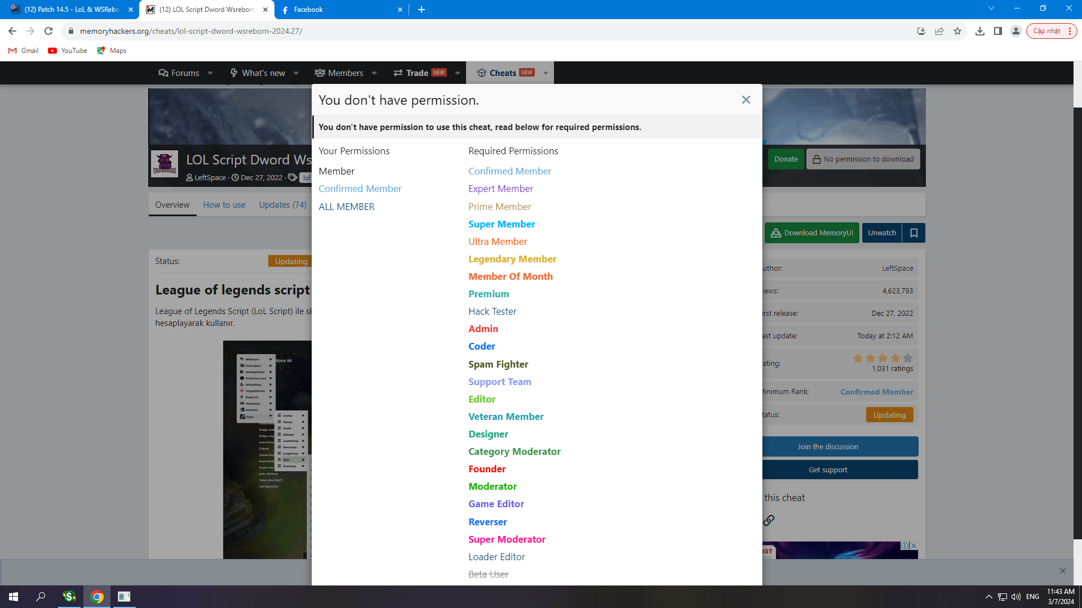1082x608 pixels.
Task: Open the green dollar app in taskbar
Action: pyautogui.click(x=69, y=597)
